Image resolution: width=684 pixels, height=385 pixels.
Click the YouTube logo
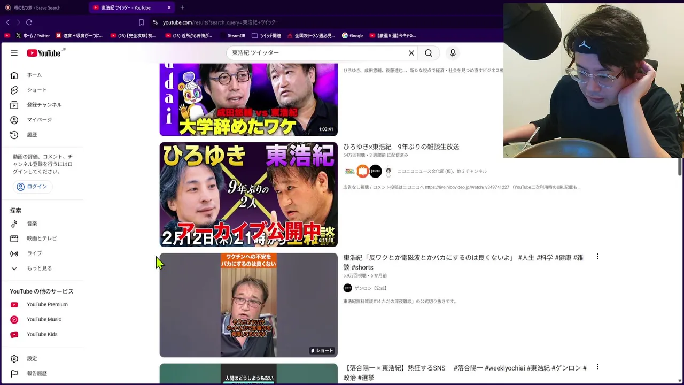click(x=44, y=53)
